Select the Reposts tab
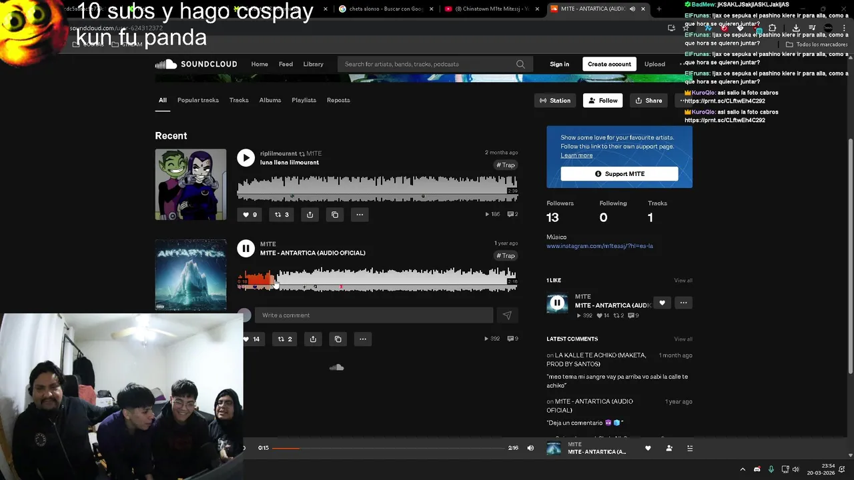The height and width of the screenshot is (480, 854). tap(338, 100)
